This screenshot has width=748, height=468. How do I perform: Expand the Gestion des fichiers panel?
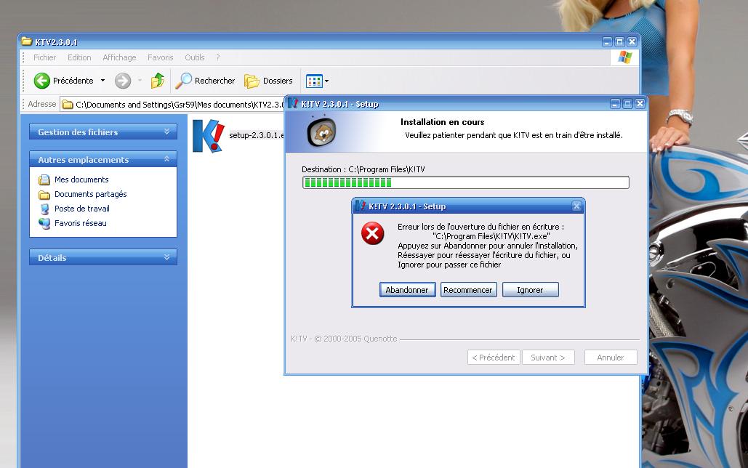166,132
